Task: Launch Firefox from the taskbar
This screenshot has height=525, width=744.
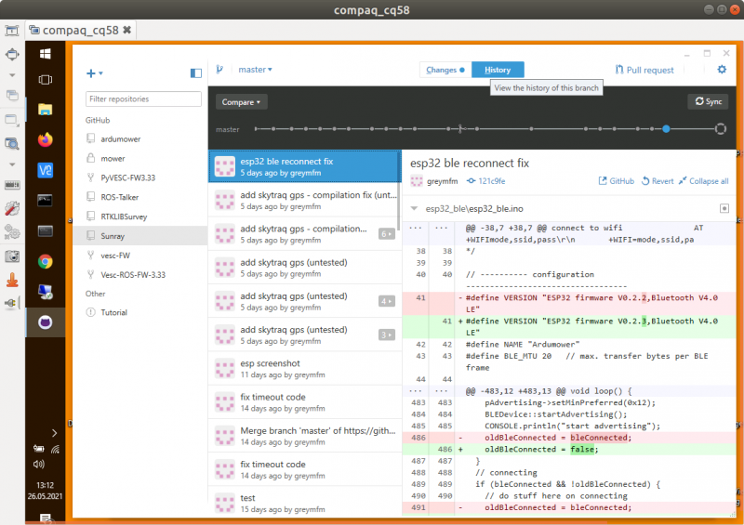Action: pos(45,139)
